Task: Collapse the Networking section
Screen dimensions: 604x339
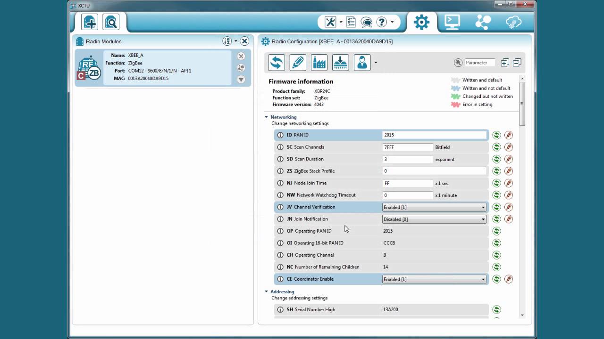Action: pyautogui.click(x=266, y=117)
